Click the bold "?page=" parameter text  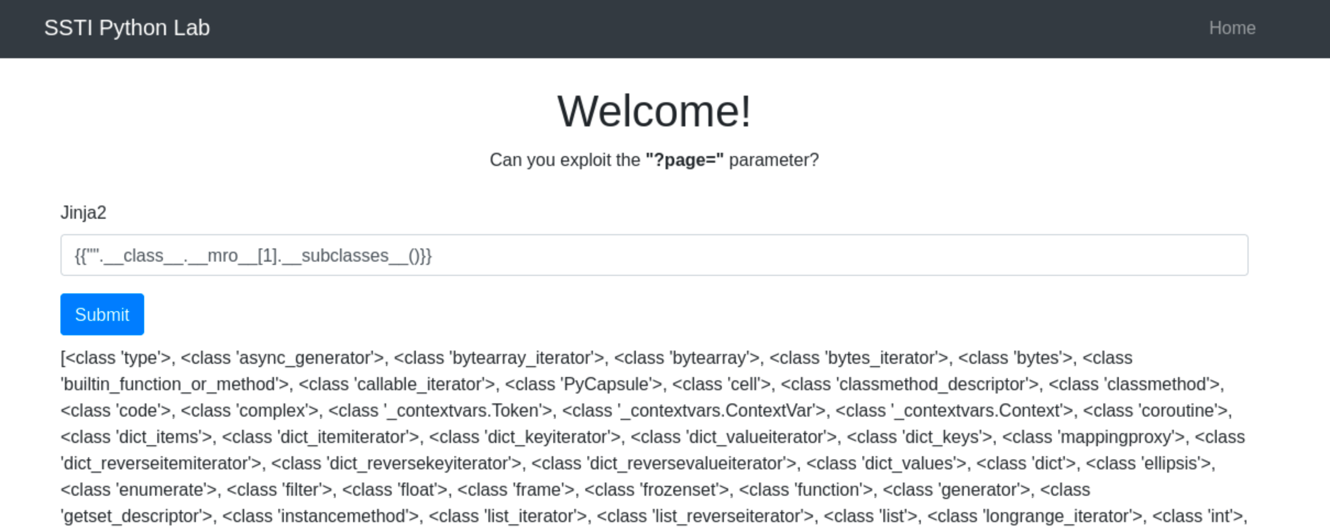(x=684, y=160)
